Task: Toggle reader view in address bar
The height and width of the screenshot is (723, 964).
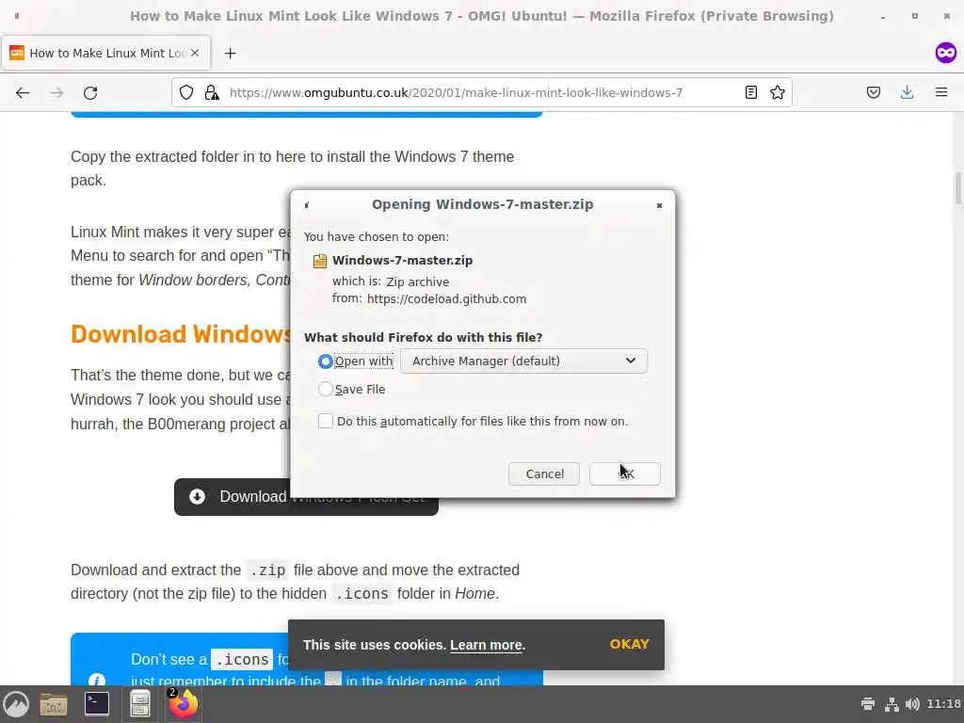Action: pyautogui.click(x=750, y=93)
